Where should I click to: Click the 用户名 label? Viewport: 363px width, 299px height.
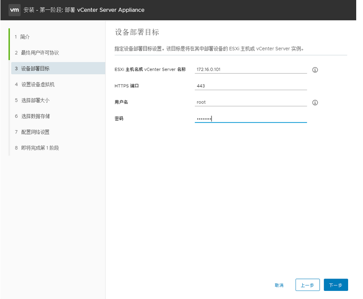click(121, 102)
